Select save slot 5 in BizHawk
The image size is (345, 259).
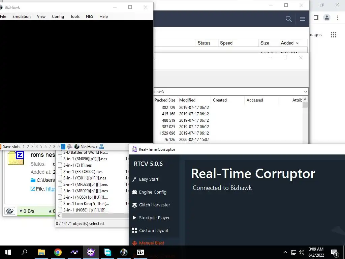click(x=41, y=147)
